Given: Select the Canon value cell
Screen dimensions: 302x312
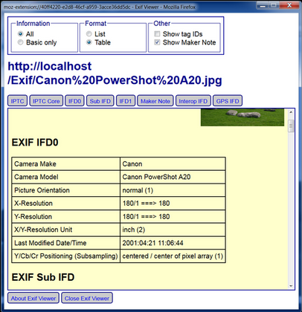Looking at the screenshot, I should 173,163.
